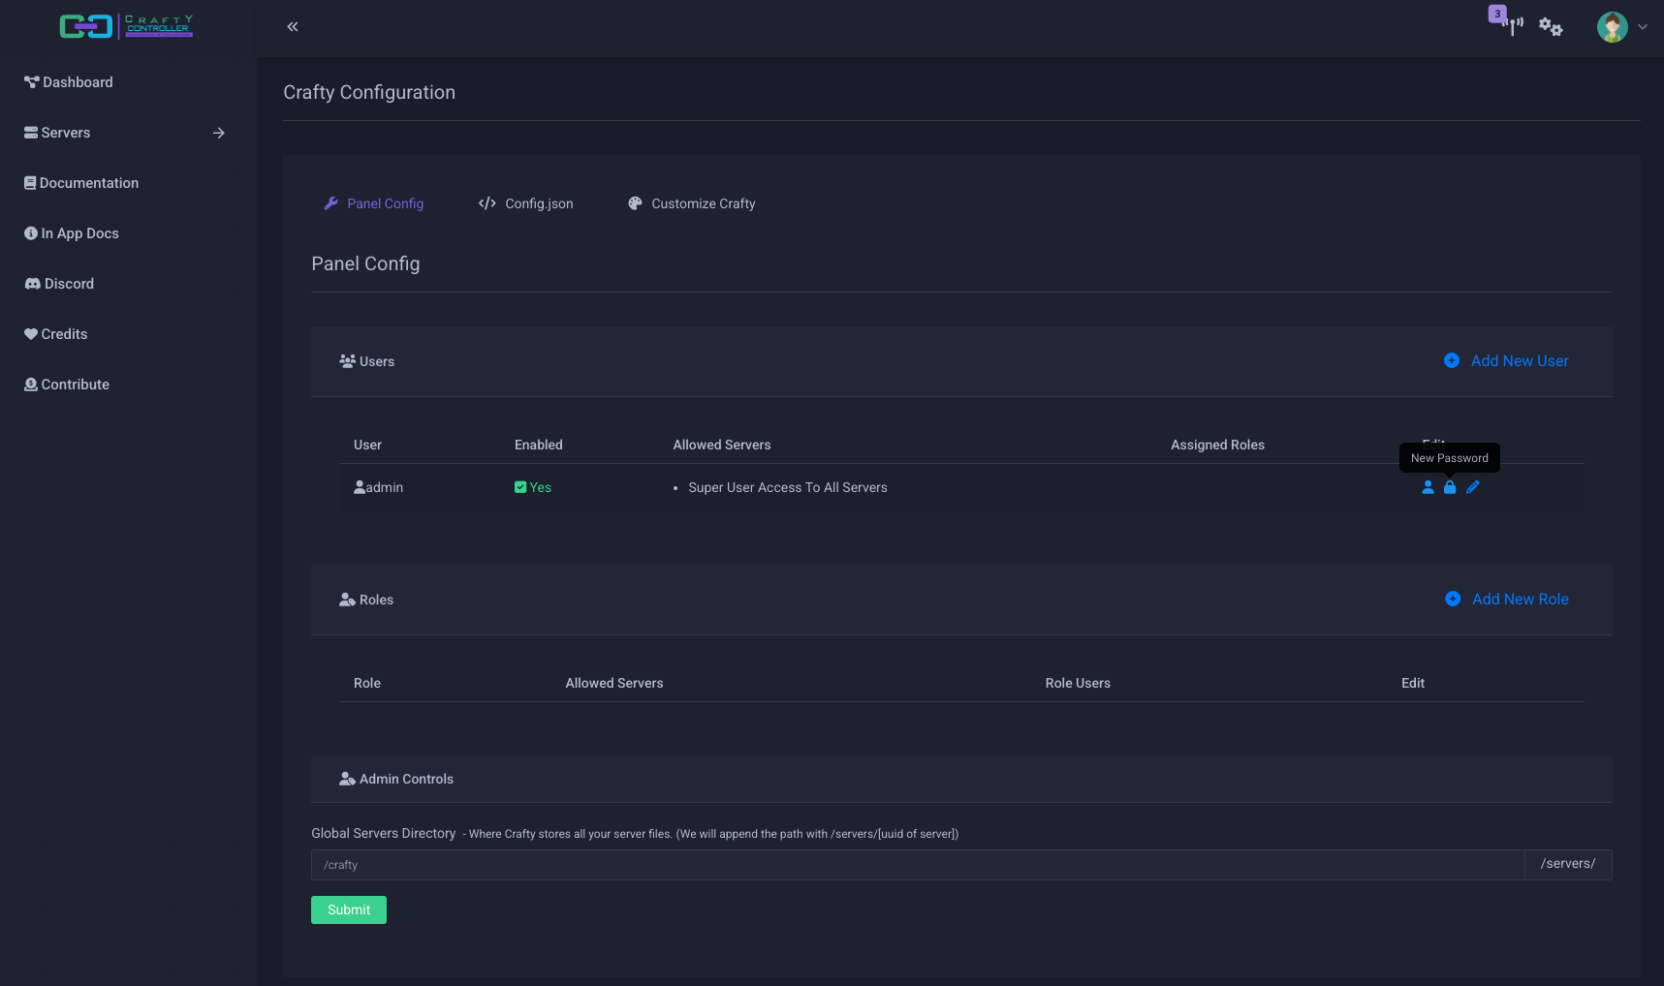Open settings via the gears icon
The image size is (1664, 986).
click(1551, 27)
